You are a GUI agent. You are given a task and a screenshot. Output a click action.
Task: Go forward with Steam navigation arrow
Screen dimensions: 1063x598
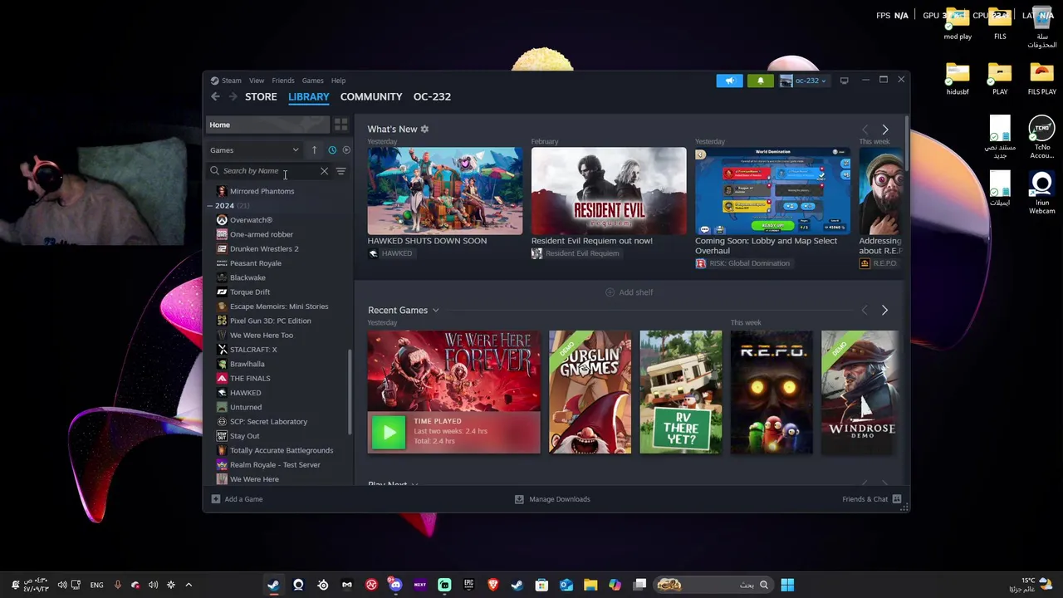233,97
